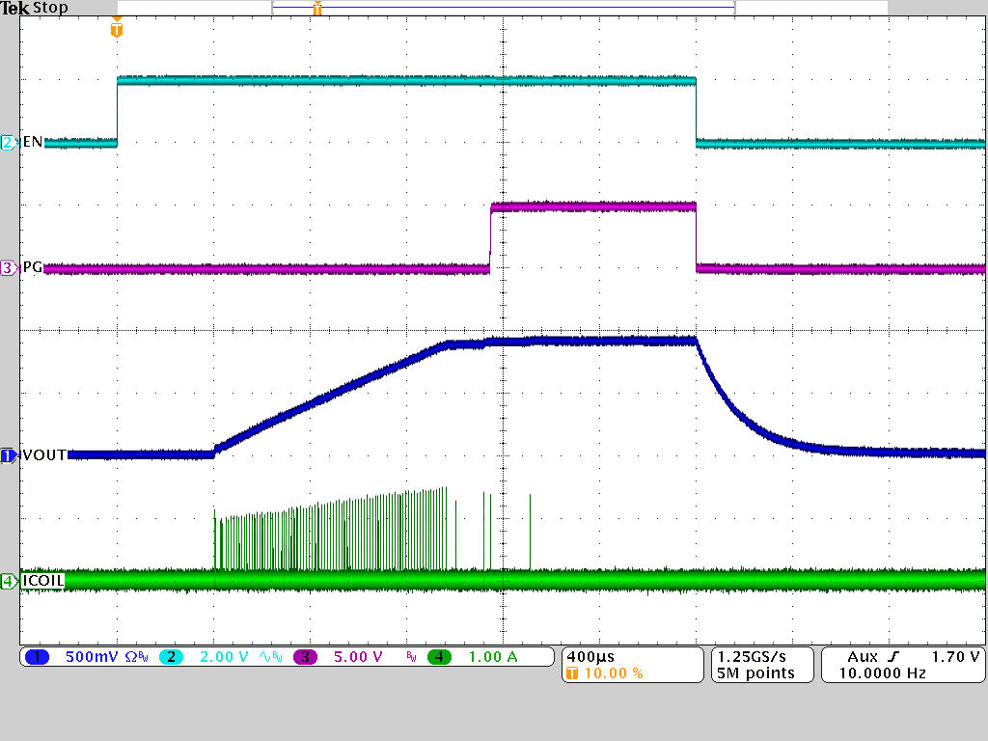Open the 1.25GS/s sample rate readout
The image size is (988, 741).
(x=754, y=655)
